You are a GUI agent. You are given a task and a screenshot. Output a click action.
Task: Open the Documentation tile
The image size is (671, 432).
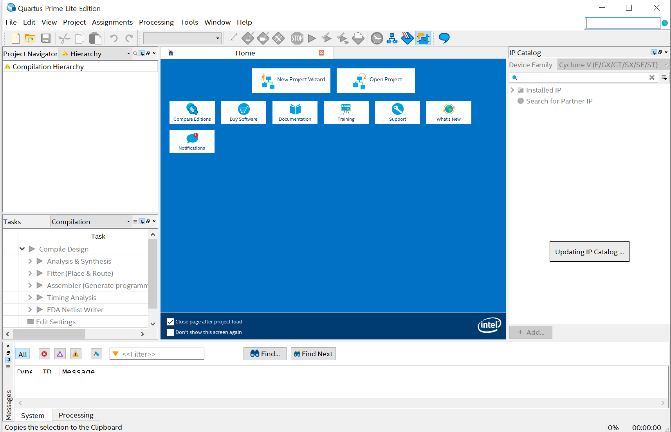295,112
